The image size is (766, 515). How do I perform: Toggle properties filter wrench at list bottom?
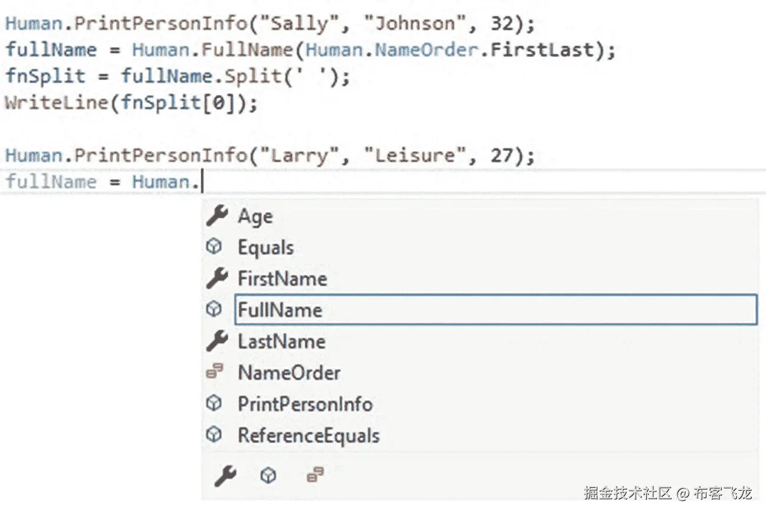[225, 474]
